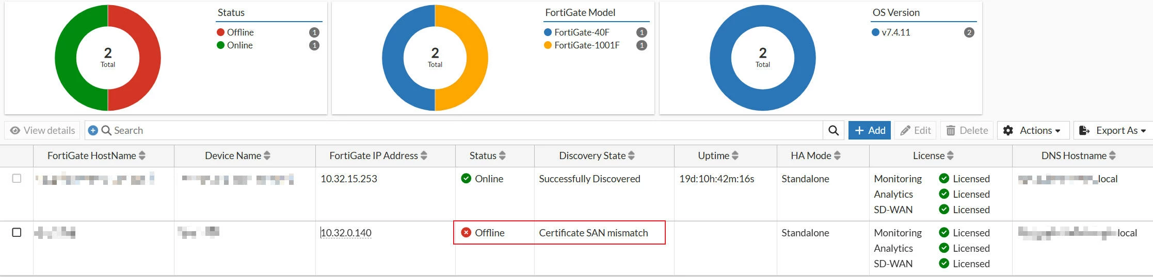The image size is (1153, 277).
Task: Click FortiGate-40F legend entry
Action: (x=577, y=32)
